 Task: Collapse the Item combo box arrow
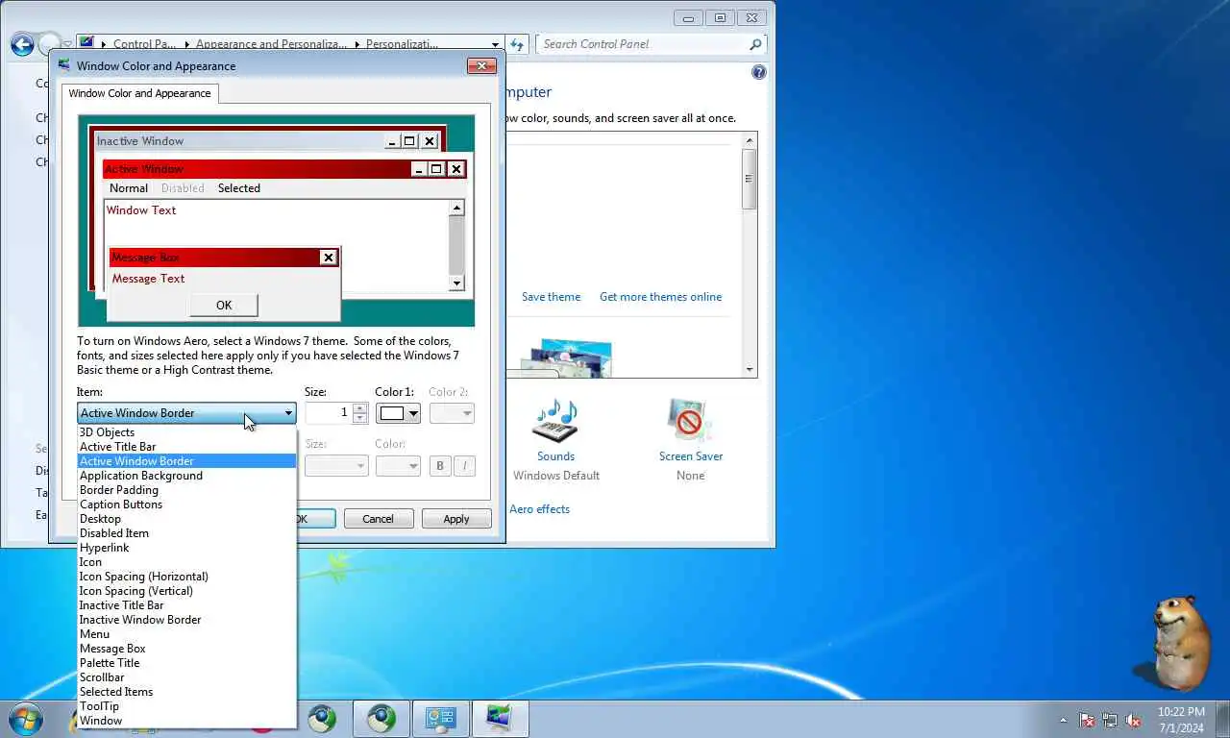tap(287, 413)
